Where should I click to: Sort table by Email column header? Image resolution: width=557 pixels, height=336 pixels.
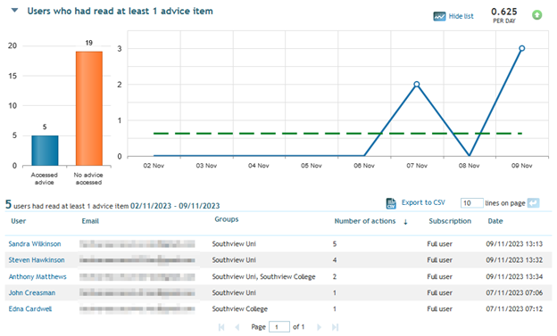90,221
